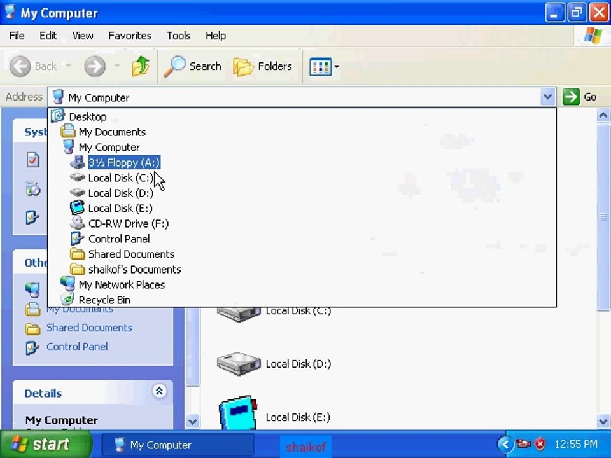Click Add or remove programs sidebar icon
The width and height of the screenshot is (611, 458).
coord(32,188)
